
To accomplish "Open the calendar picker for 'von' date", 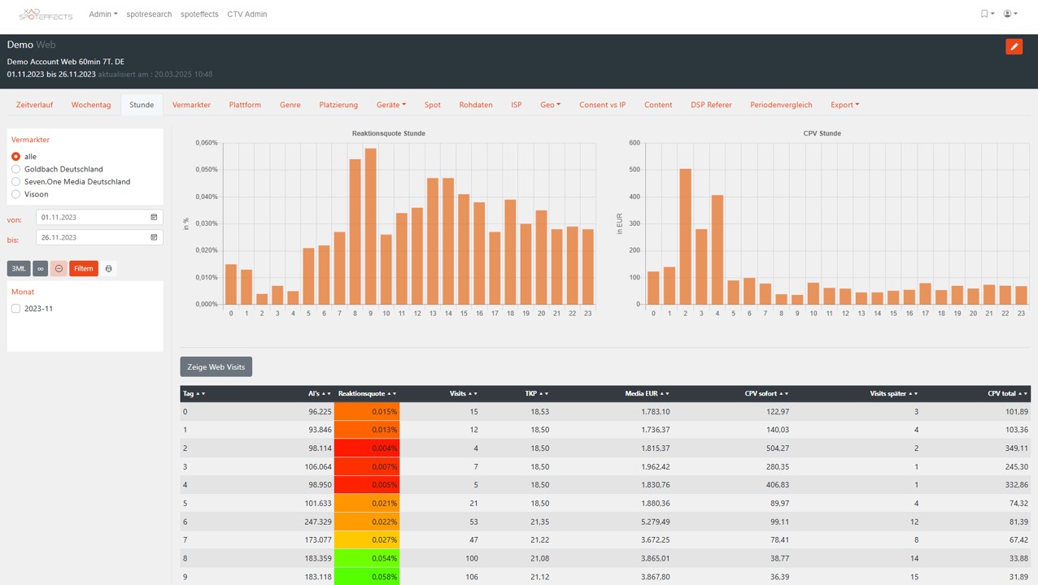I will pyautogui.click(x=154, y=218).
